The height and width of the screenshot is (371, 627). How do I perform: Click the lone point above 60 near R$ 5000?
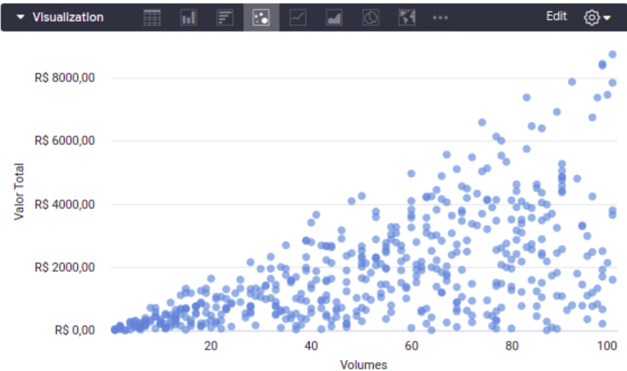pos(411,174)
